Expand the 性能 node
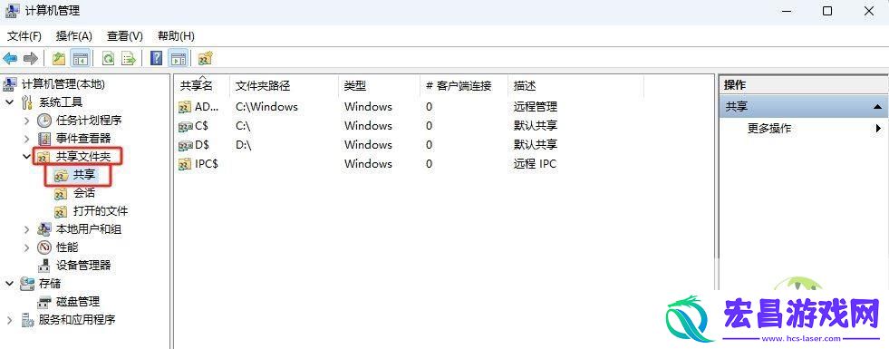 click(26, 247)
